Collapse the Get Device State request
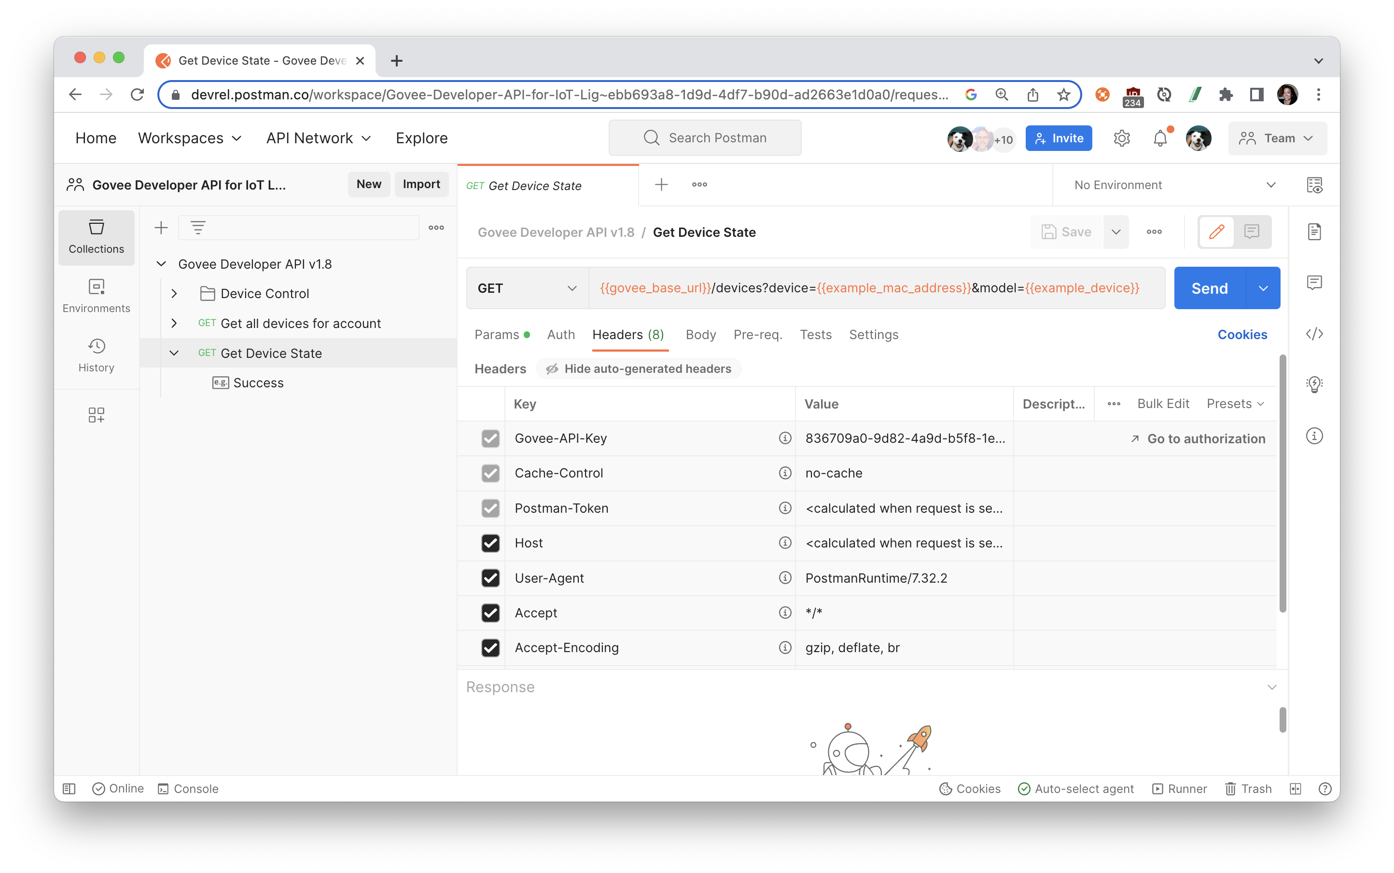 tap(174, 353)
